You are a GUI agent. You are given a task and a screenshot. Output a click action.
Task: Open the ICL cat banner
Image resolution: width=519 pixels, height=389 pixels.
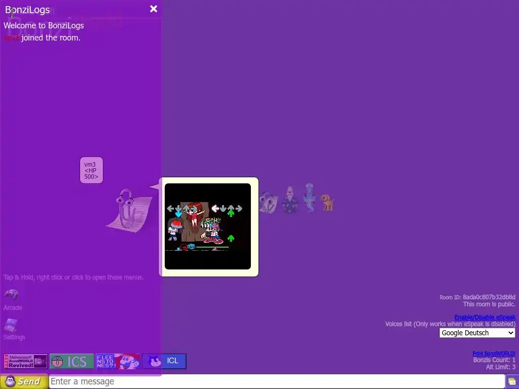tap(164, 361)
